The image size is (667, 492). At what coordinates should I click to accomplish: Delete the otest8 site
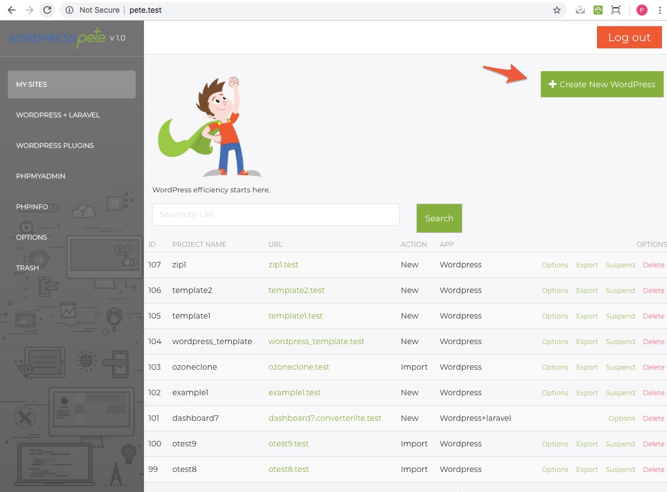click(x=654, y=470)
